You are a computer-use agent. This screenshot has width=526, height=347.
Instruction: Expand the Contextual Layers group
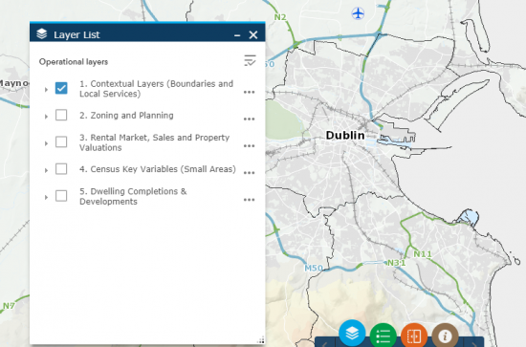pyautogui.click(x=46, y=90)
